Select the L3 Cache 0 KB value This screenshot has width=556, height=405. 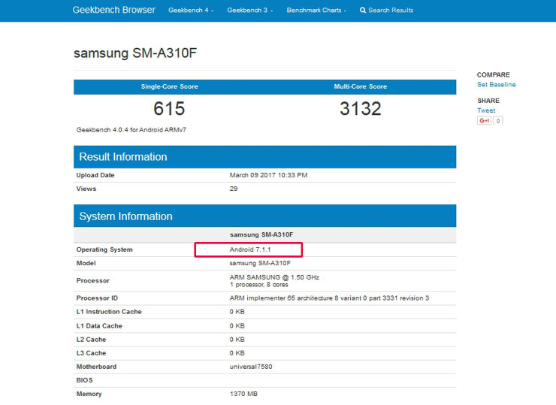(x=237, y=353)
